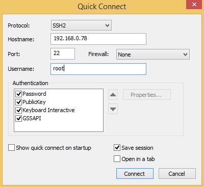204x187 pixels.
Task: Select the PublicKey list entry text
Action: tap(34, 102)
